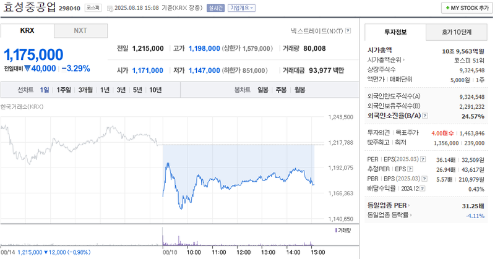Screen dimensions: 495x259
Task: Open help icon beside 배당수익률 2024.12
Action: coord(423,189)
